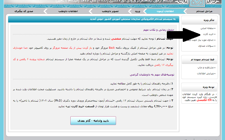Screen dimensions: 225x140
Task: Select the ورود step tab
Action: pyautogui.click(x=137, y=11)
